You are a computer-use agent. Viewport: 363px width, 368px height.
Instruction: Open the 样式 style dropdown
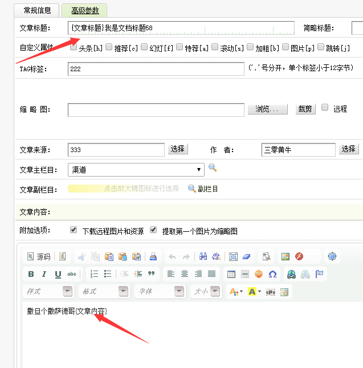(x=49, y=292)
